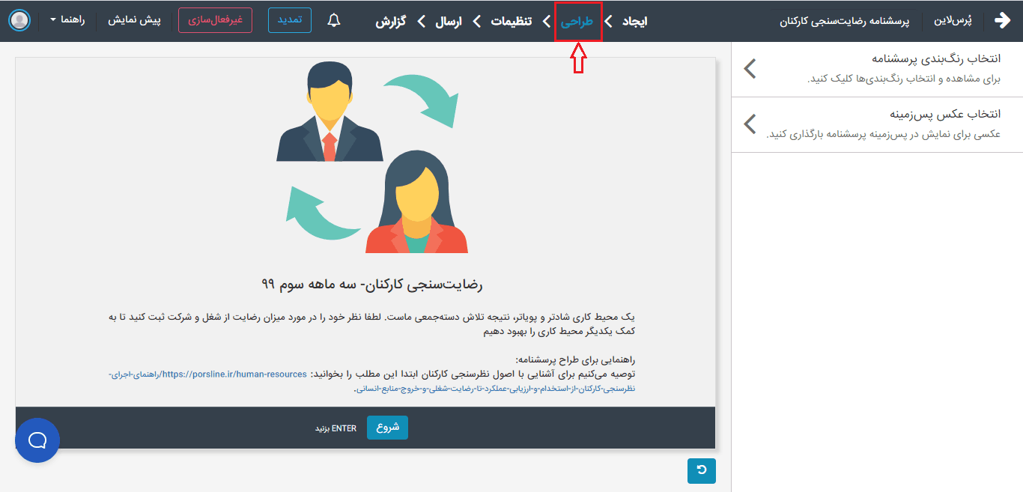The image size is (1023, 492).
Task: Open the notifications bell
Action: (334, 21)
